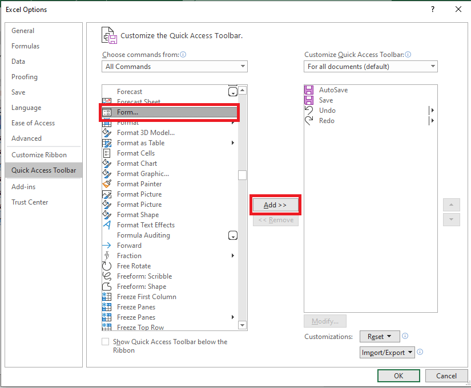This screenshot has height=388, width=471.
Task: Click the info icon beside Customize Quick Access Toolbar
Action: point(408,54)
